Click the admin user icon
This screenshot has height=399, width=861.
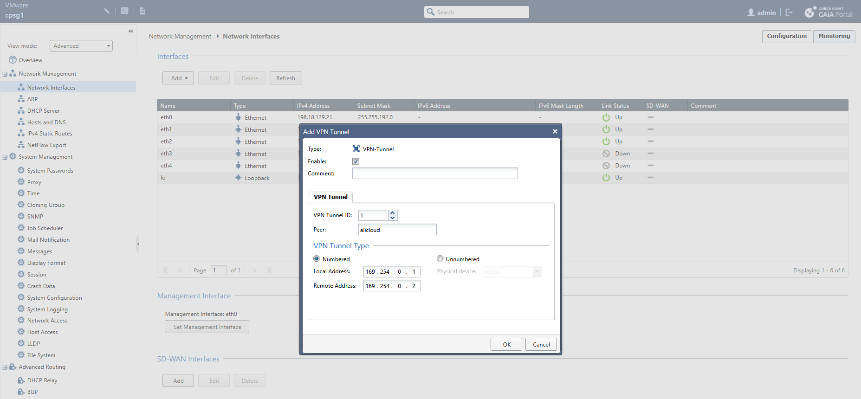tap(751, 13)
